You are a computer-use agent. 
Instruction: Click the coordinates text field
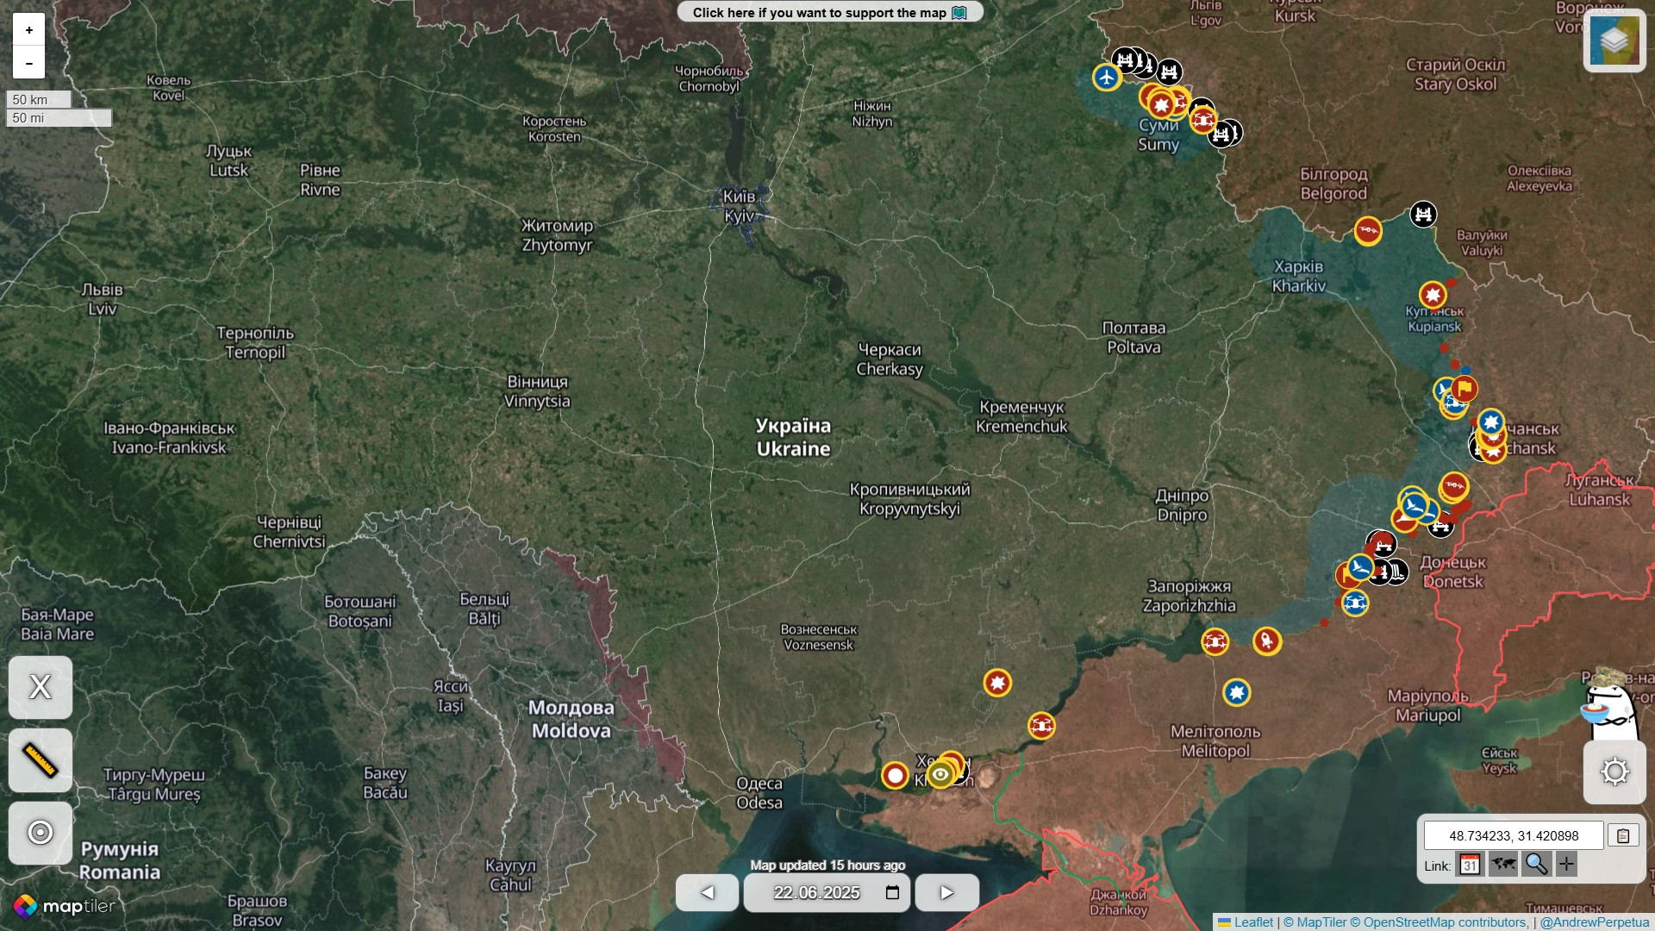(x=1513, y=835)
